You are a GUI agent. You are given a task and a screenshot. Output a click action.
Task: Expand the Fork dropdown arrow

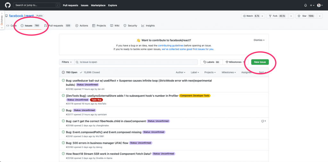click(x=291, y=16)
